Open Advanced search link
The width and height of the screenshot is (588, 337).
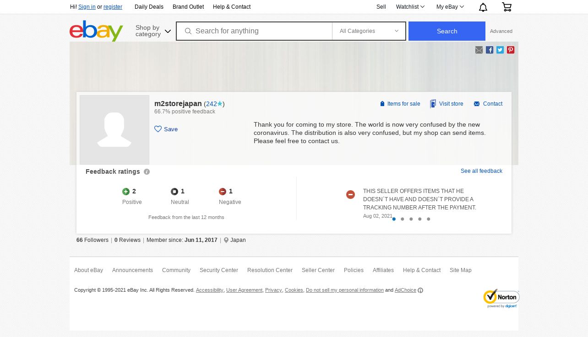pos(501,31)
